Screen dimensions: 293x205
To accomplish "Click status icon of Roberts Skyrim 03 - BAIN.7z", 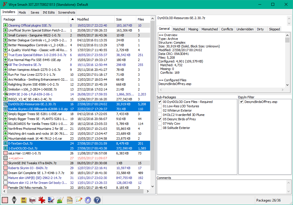I will (5, 168).
